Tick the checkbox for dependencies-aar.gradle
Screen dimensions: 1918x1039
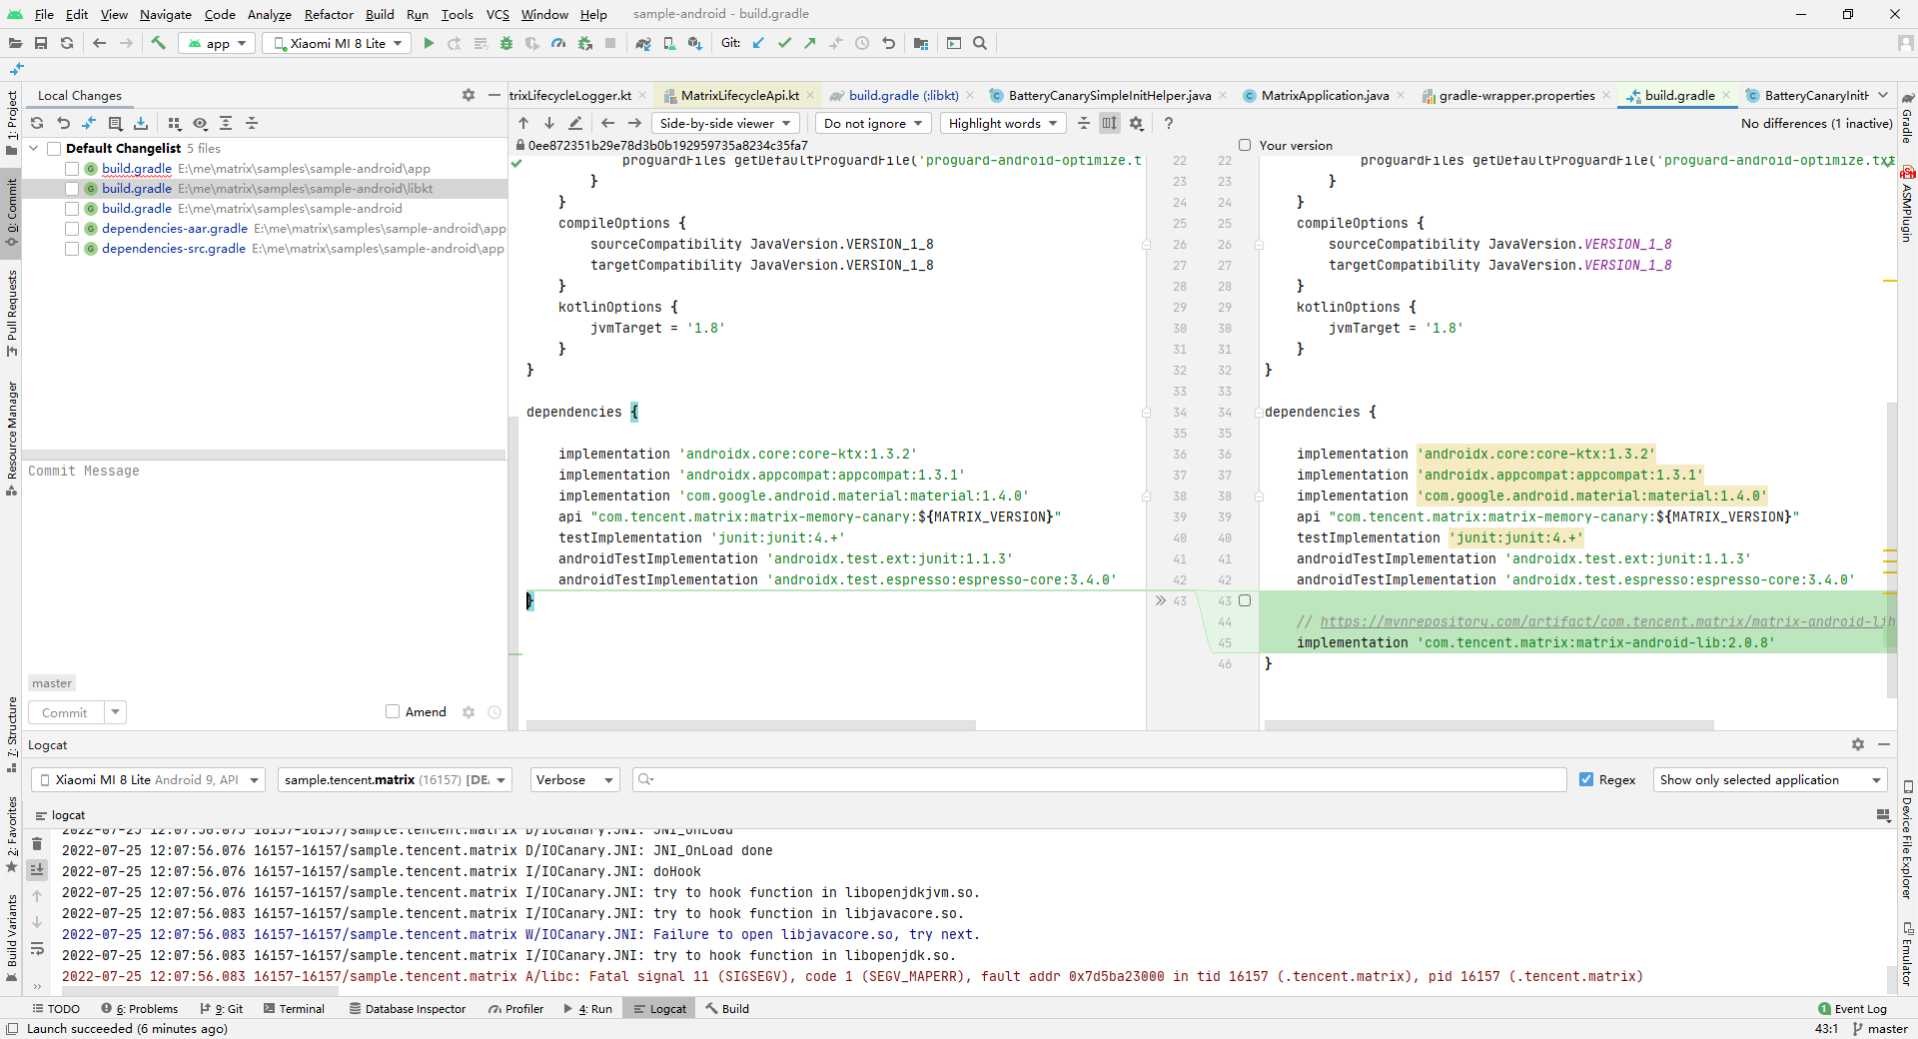coord(72,229)
